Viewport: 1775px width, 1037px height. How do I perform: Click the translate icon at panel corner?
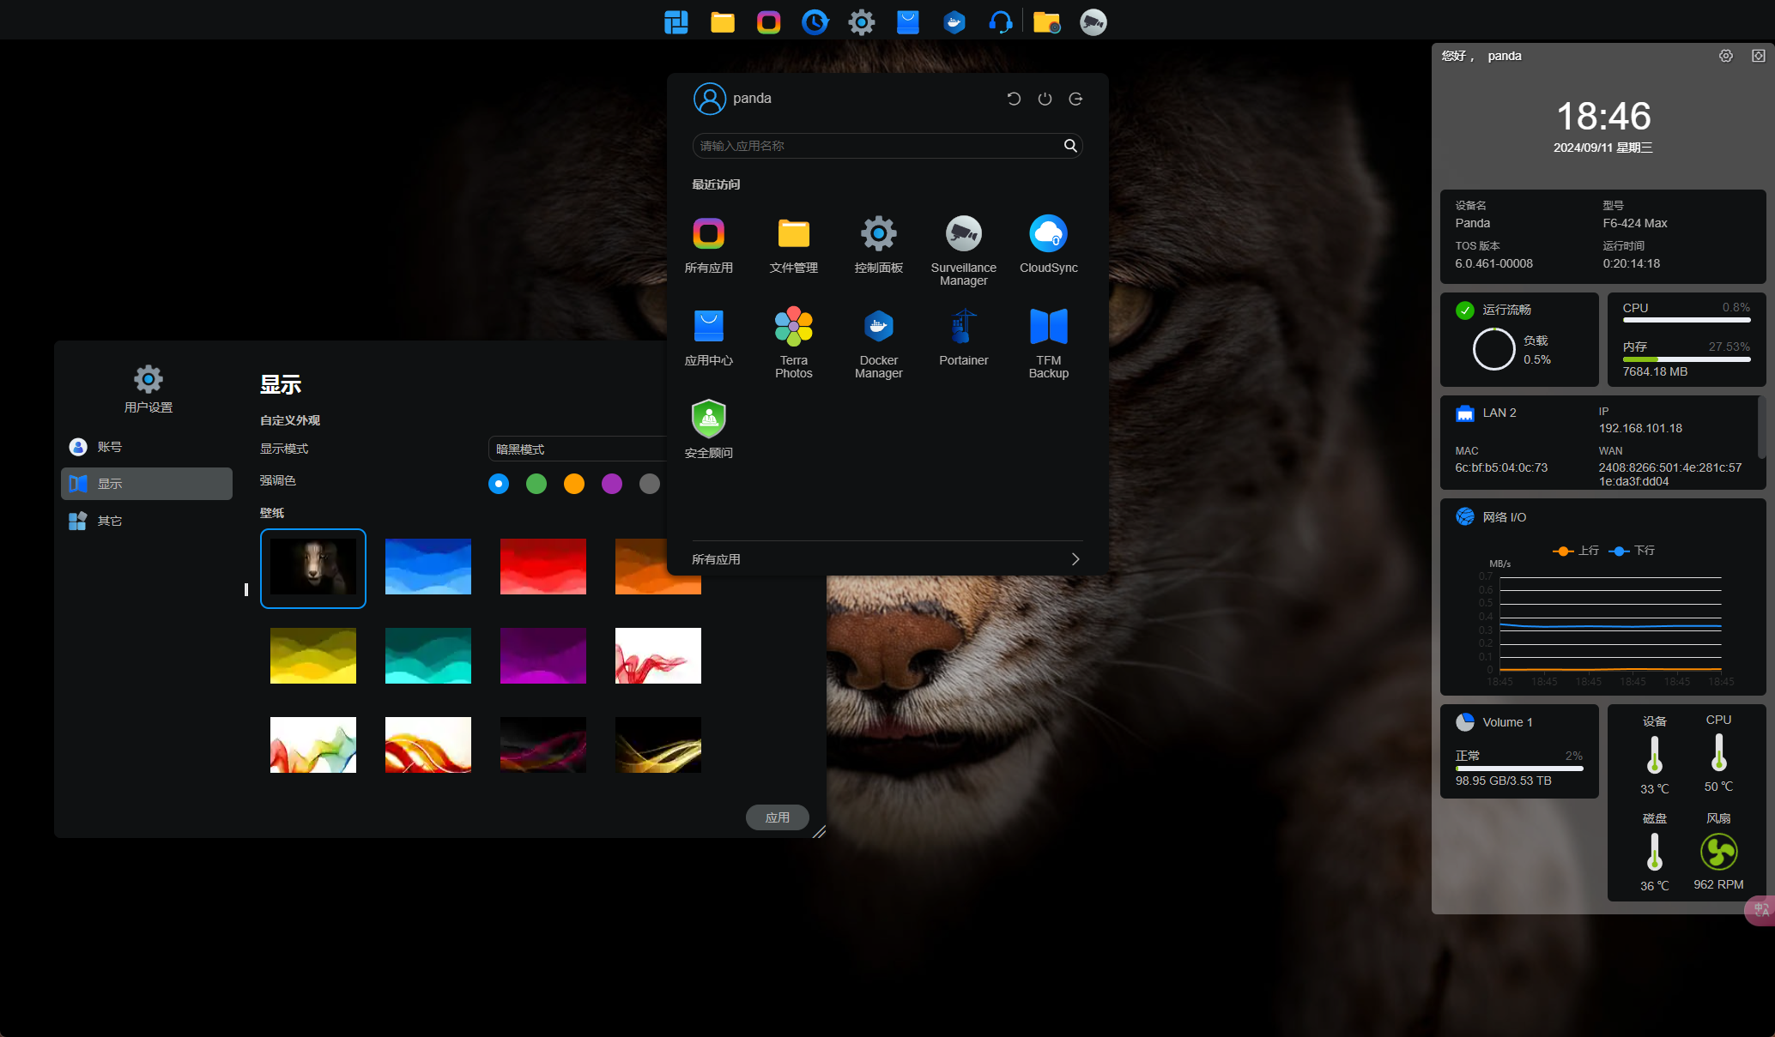tap(1760, 910)
